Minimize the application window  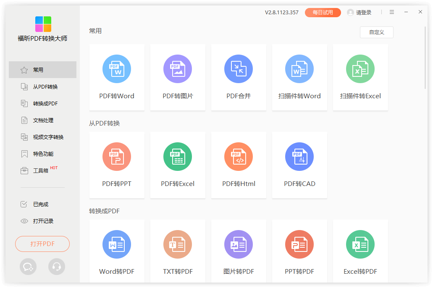[x=406, y=12]
